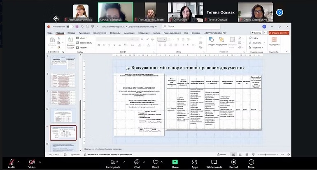Click the Общий доступ share button
Viewport: 317px width, 170px height.
pos(279,33)
